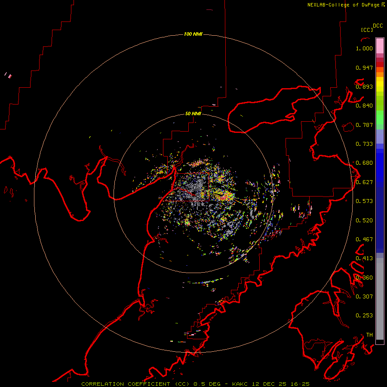The width and height of the screenshot is (387, 387).
Task: Click the 1.000 value on the color scale
Action: pyautogui.click(x=364, y=48)
